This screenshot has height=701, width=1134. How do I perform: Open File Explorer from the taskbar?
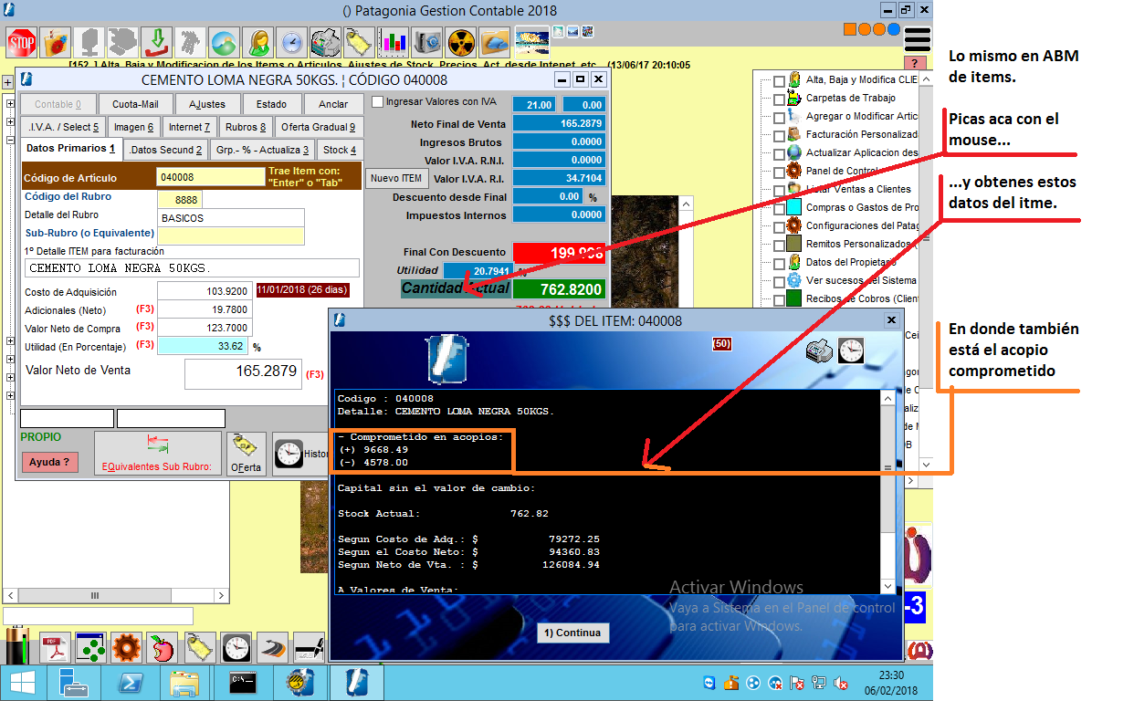(x=185, y=683)
